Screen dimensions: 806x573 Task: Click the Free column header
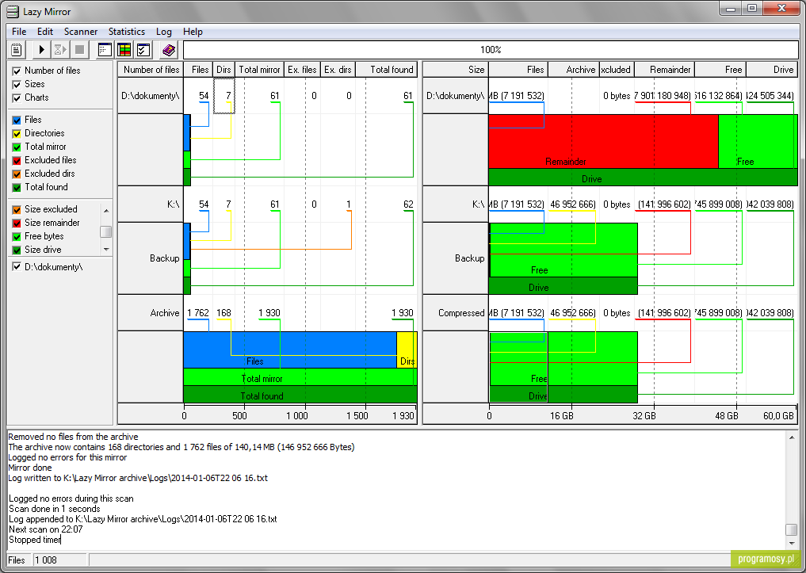click(720, 70)
